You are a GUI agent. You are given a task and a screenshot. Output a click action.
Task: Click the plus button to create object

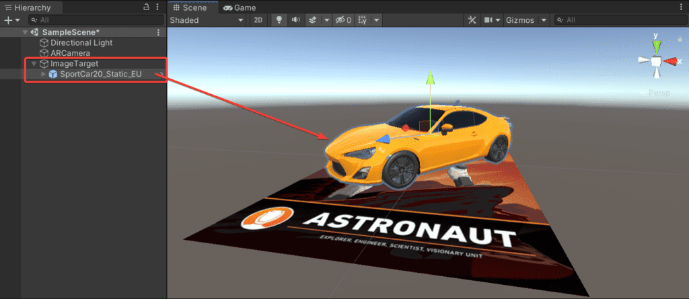coord(7,19)
